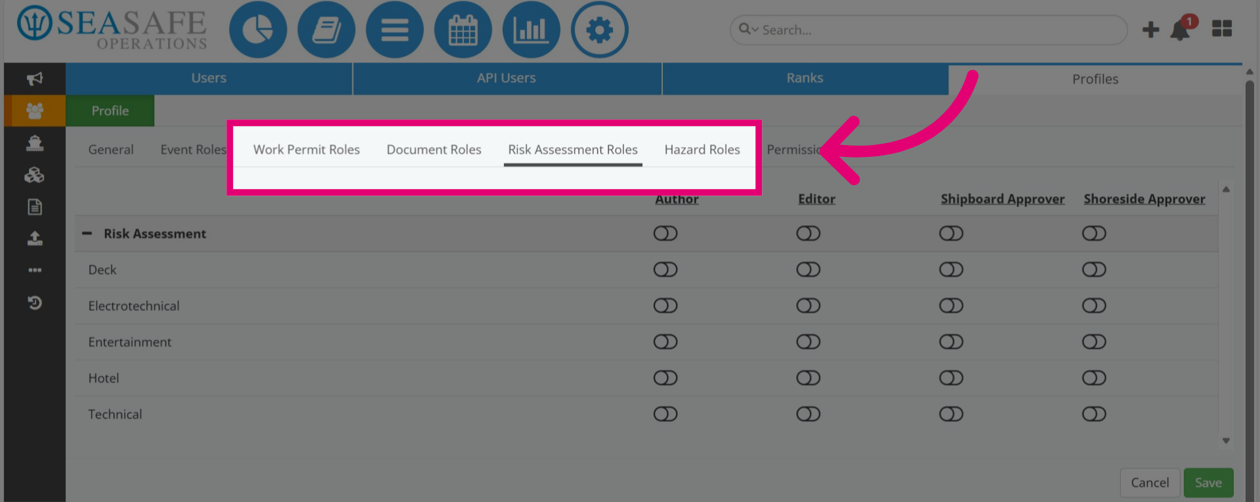Toggle Author for Hotel row
1260x502 pixels.
pos(665,378)
